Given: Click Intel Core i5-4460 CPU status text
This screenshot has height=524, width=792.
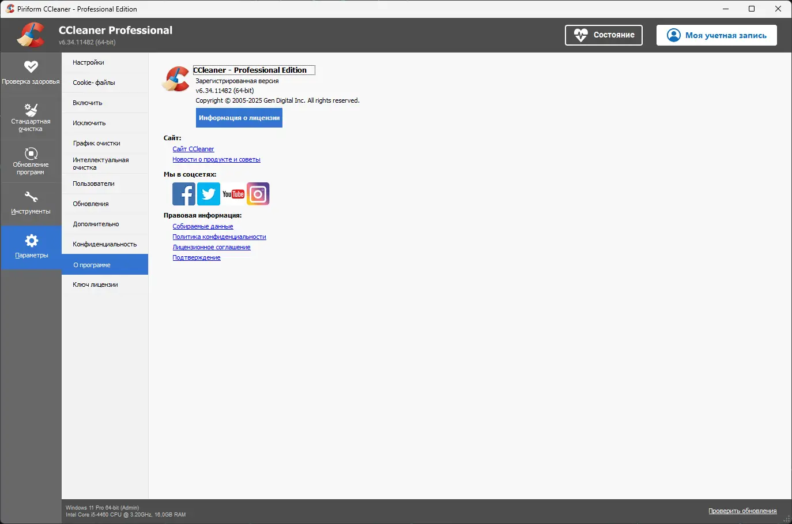Looking at the screenshot, I should (x=126, y=515).
